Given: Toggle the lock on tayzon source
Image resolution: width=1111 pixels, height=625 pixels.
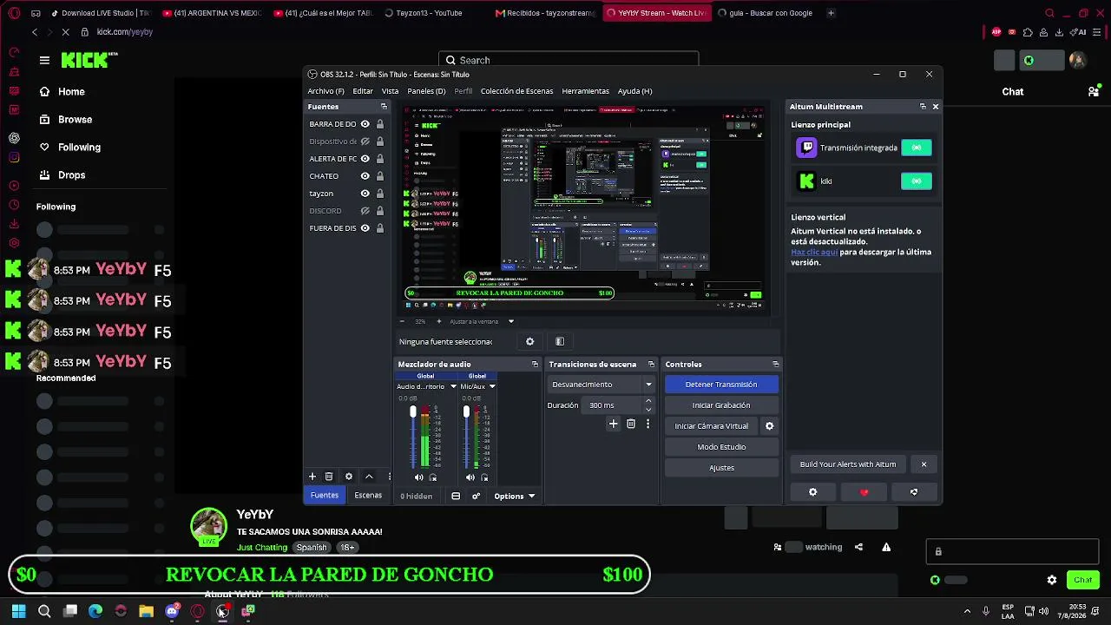Looking at the screenshot, I should pos(380,194).
